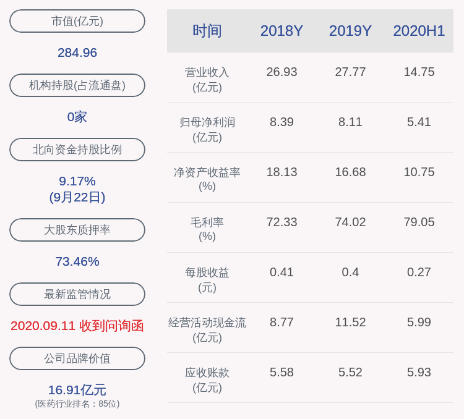Select EPS value 0.27

point(419,272)
